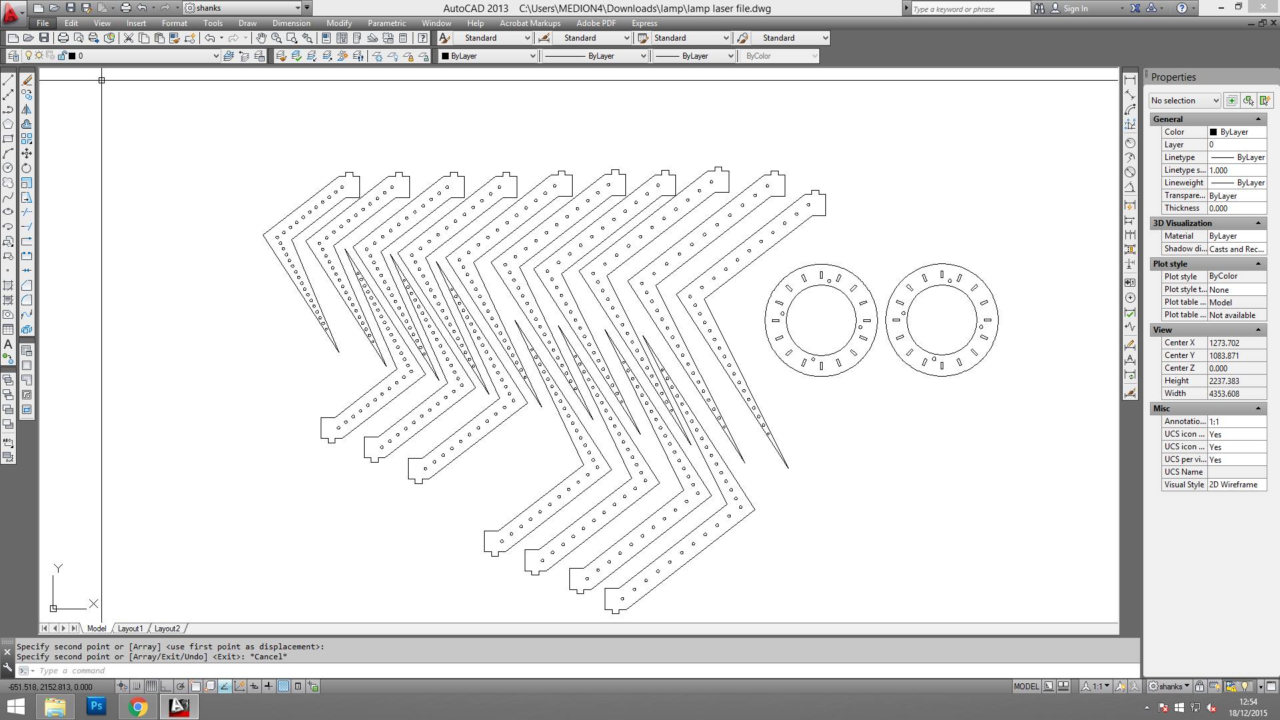
Task: Open the Dimension menu
Action: 291,23
